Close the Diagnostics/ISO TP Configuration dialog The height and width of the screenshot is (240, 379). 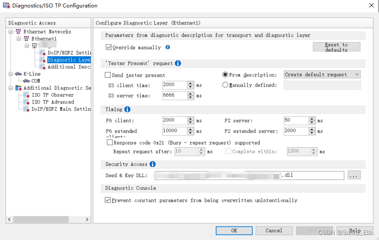(372, 5)
